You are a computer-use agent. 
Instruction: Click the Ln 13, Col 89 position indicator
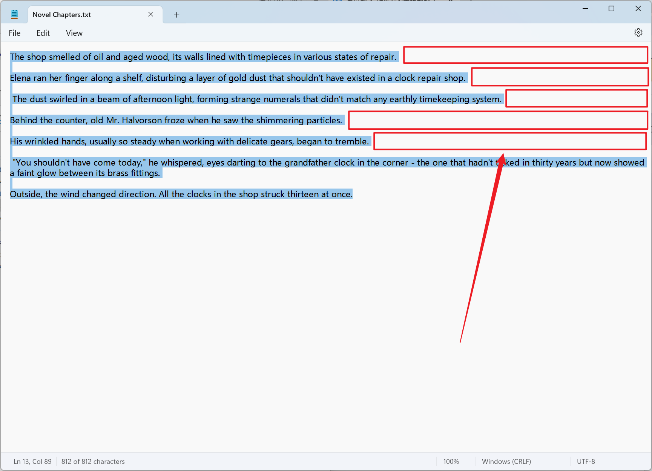(x=32, y=462)
